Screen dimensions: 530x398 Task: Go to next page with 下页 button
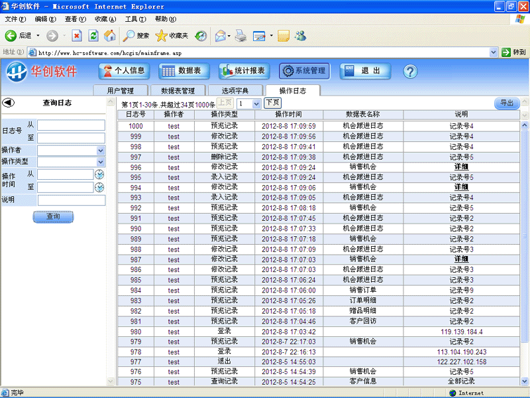pos(272,103)
